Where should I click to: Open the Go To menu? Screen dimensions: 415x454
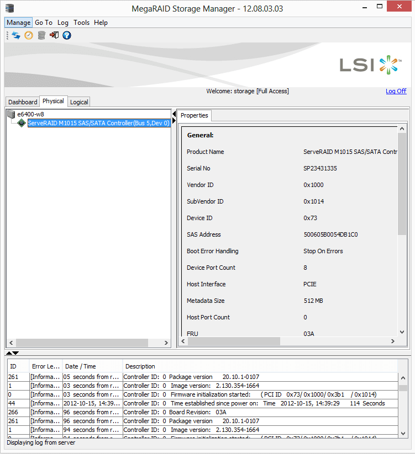pyautogui.click(x=44, y=23)
